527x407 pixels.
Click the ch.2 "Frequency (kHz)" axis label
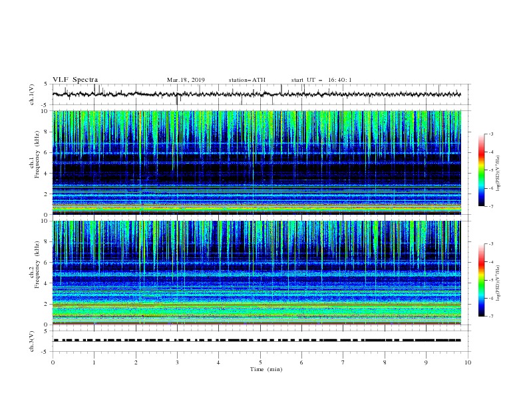(37, 265)
